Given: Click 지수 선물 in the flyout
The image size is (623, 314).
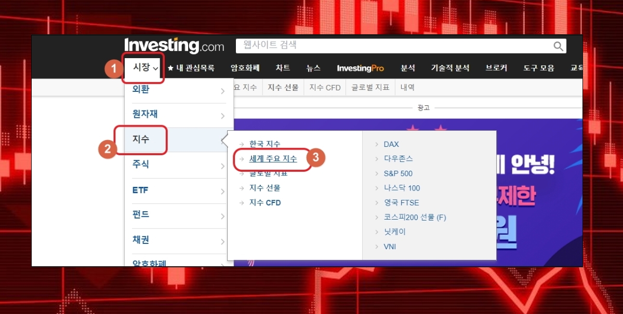Looking at the screenshot, I should click(x=264, y=188).
